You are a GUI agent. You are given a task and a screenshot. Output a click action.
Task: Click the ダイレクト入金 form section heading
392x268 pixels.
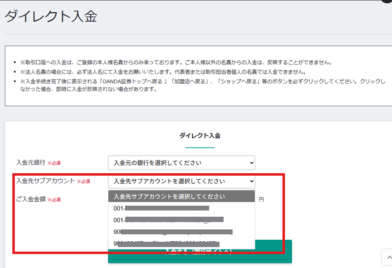point(200,135)
